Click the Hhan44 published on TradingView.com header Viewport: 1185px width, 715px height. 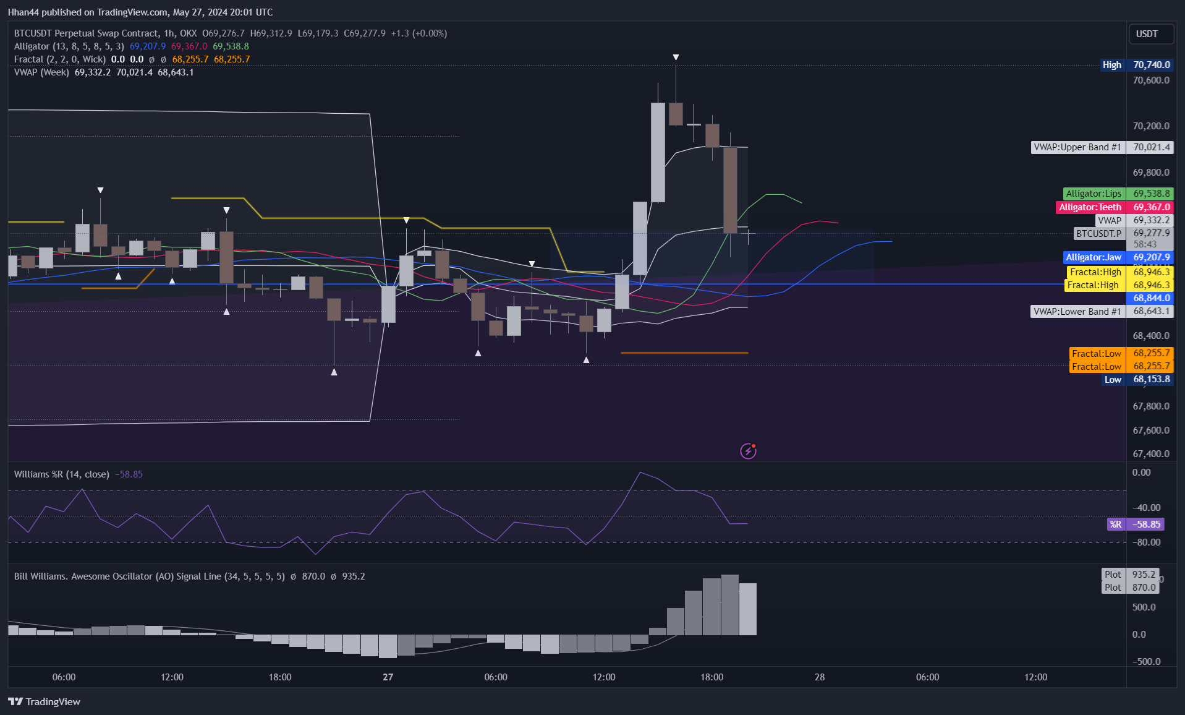[x=140, y=12]
